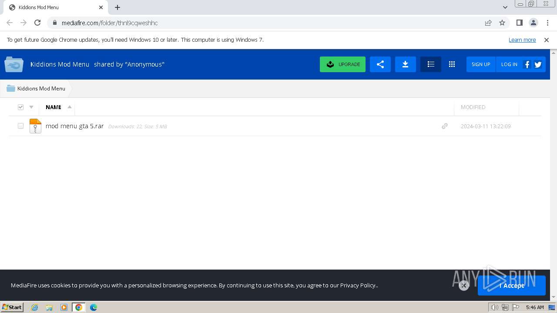Screen dimensions: 557x313
Task: Click the Learn more link
Action: [522, 40]
